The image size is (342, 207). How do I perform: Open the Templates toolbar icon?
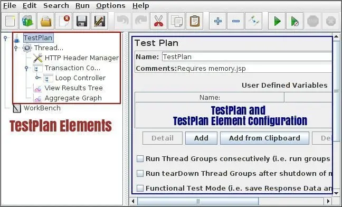point(27,21)
